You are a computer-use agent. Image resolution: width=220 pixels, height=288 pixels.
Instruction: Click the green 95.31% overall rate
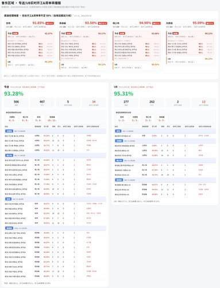123,94
